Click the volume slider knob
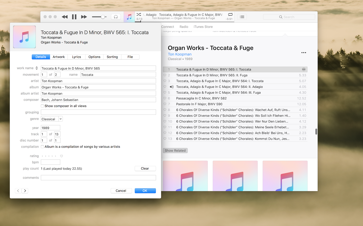The height and width of the screenshot is (226, 363). pos(103,17)
